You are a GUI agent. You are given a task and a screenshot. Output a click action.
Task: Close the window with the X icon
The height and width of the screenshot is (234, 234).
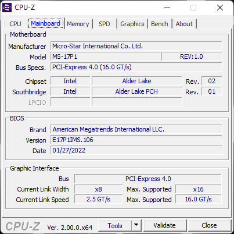(x=220, y=8)
